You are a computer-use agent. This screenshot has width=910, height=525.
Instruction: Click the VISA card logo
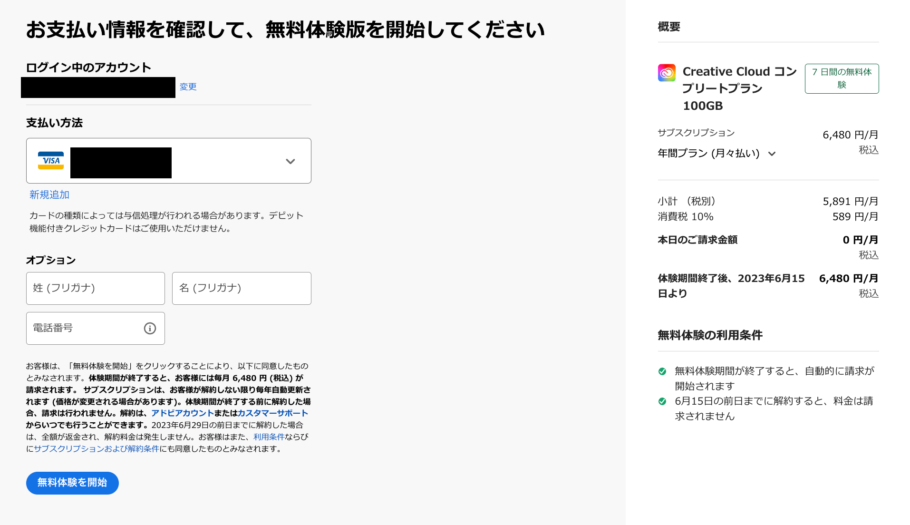51,161
